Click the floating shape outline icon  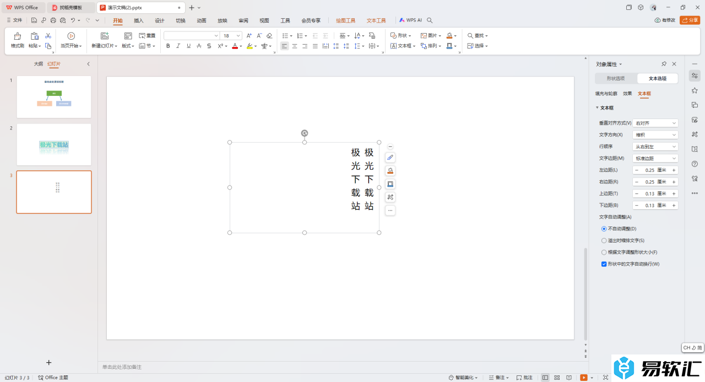(391, 184)
